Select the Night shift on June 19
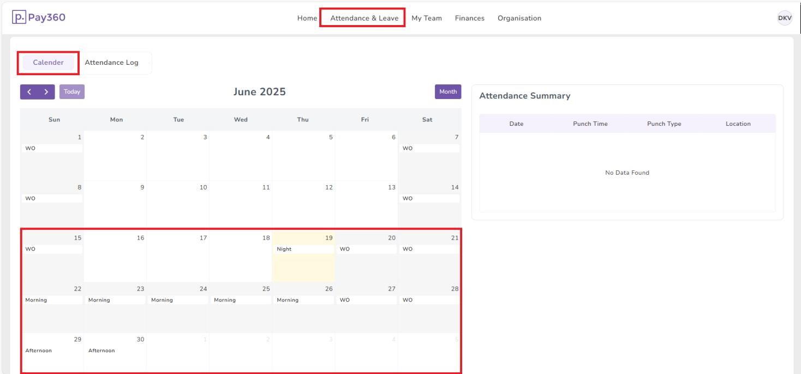The image size is (801, 374). click(303, 249)
